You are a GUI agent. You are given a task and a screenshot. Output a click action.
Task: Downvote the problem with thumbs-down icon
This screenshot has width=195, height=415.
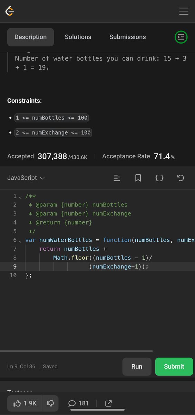(50, 403)
